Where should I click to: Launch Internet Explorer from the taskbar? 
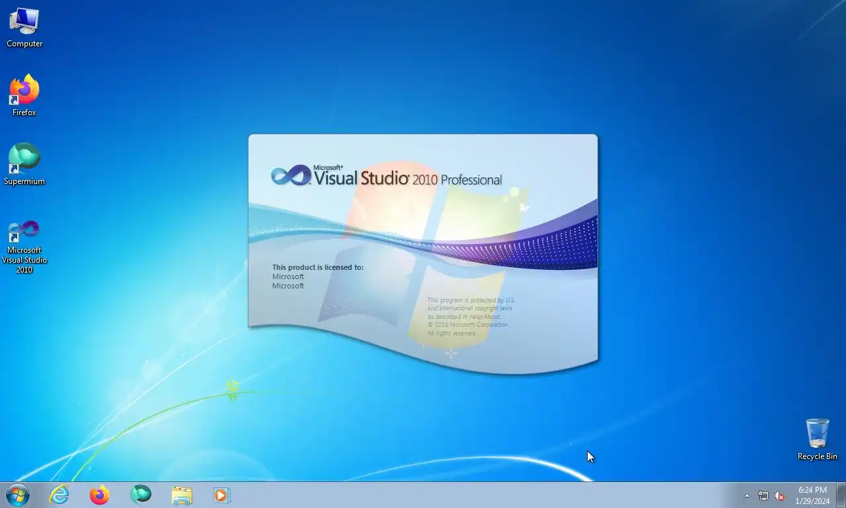coord(59,495)
